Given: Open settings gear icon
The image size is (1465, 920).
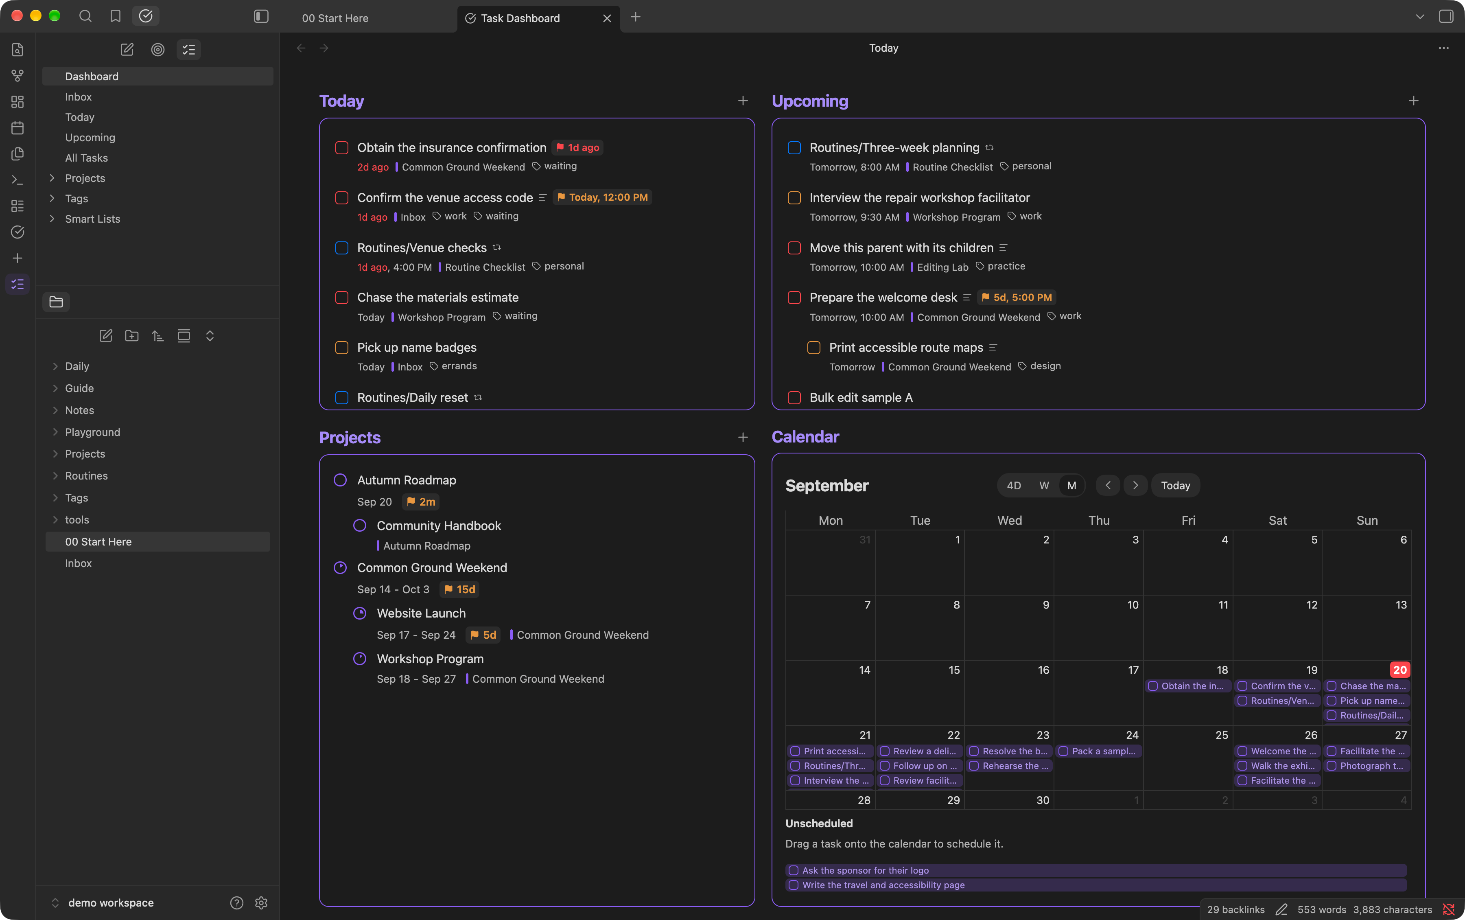Looking at the screenshot, I should [x=262, y=903].
